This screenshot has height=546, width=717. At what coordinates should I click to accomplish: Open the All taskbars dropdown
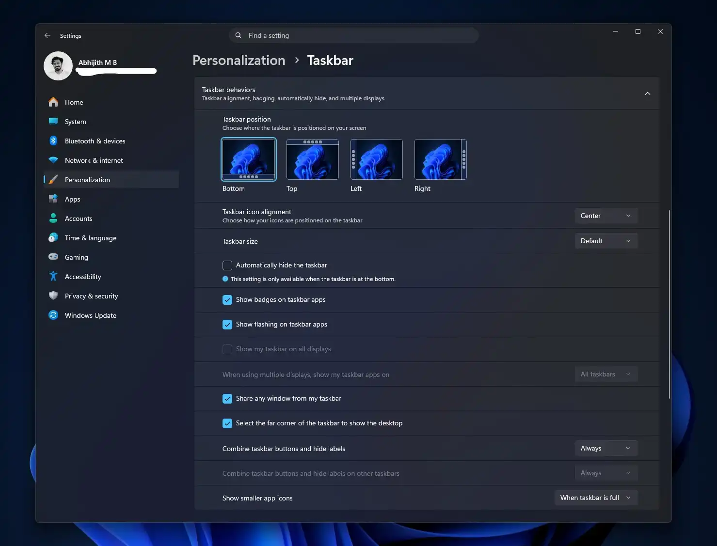tap(606, 374)
